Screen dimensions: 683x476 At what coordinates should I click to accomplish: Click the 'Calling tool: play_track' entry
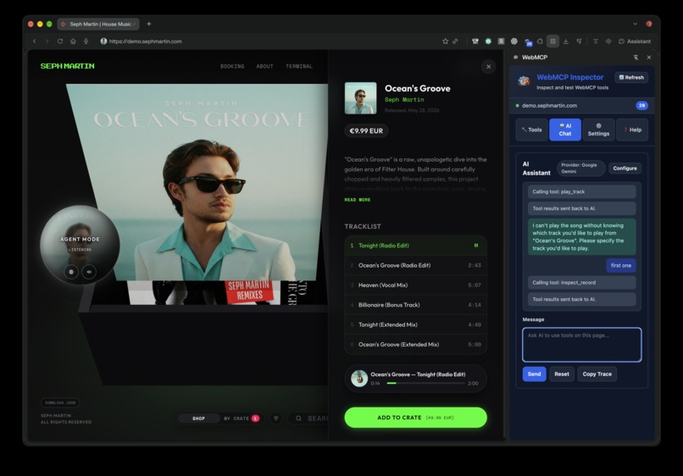pyautogui.click(x=581, y=191)
